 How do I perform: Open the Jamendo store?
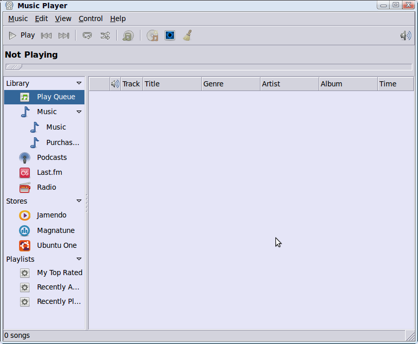click(43, 215)
